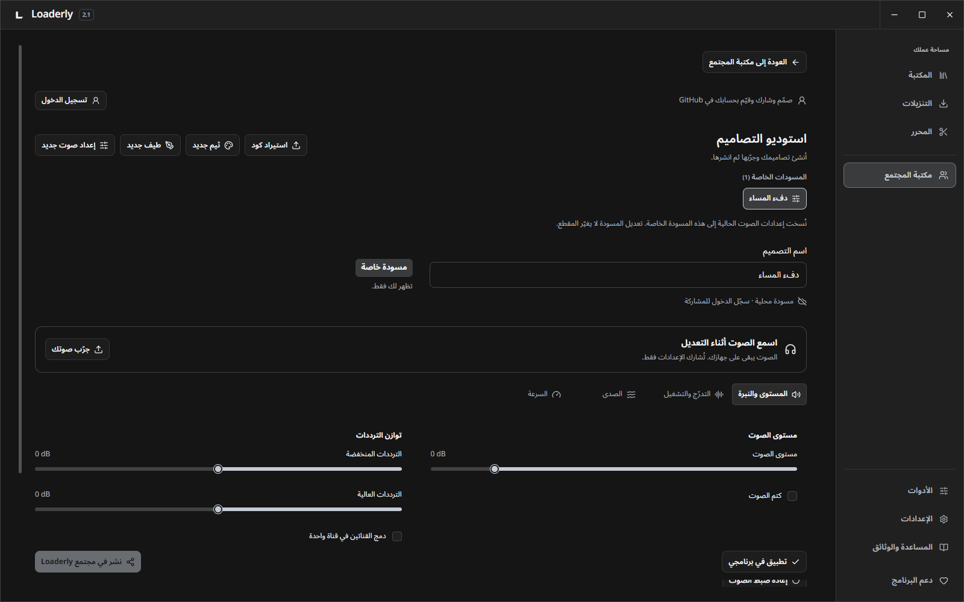The width and height of the screenshot is (964, 602).
Task: Click the help book icon
Action: tap(944, 547)
